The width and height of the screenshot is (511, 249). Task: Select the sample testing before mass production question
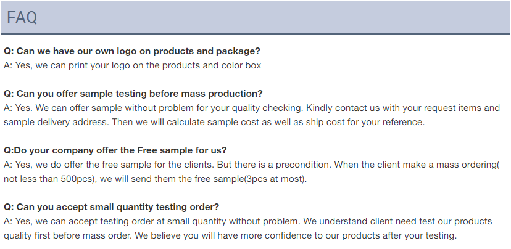click(x=133, y=94)
